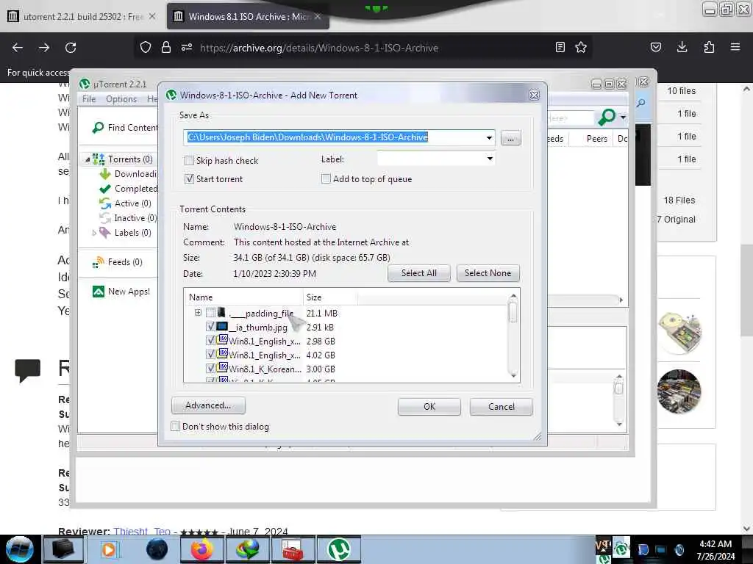Click New Apps icon in sidebar

click(x=98, y=292)
